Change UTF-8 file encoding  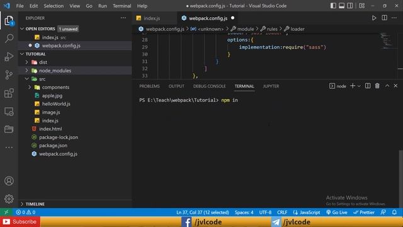tap(265, 212)
